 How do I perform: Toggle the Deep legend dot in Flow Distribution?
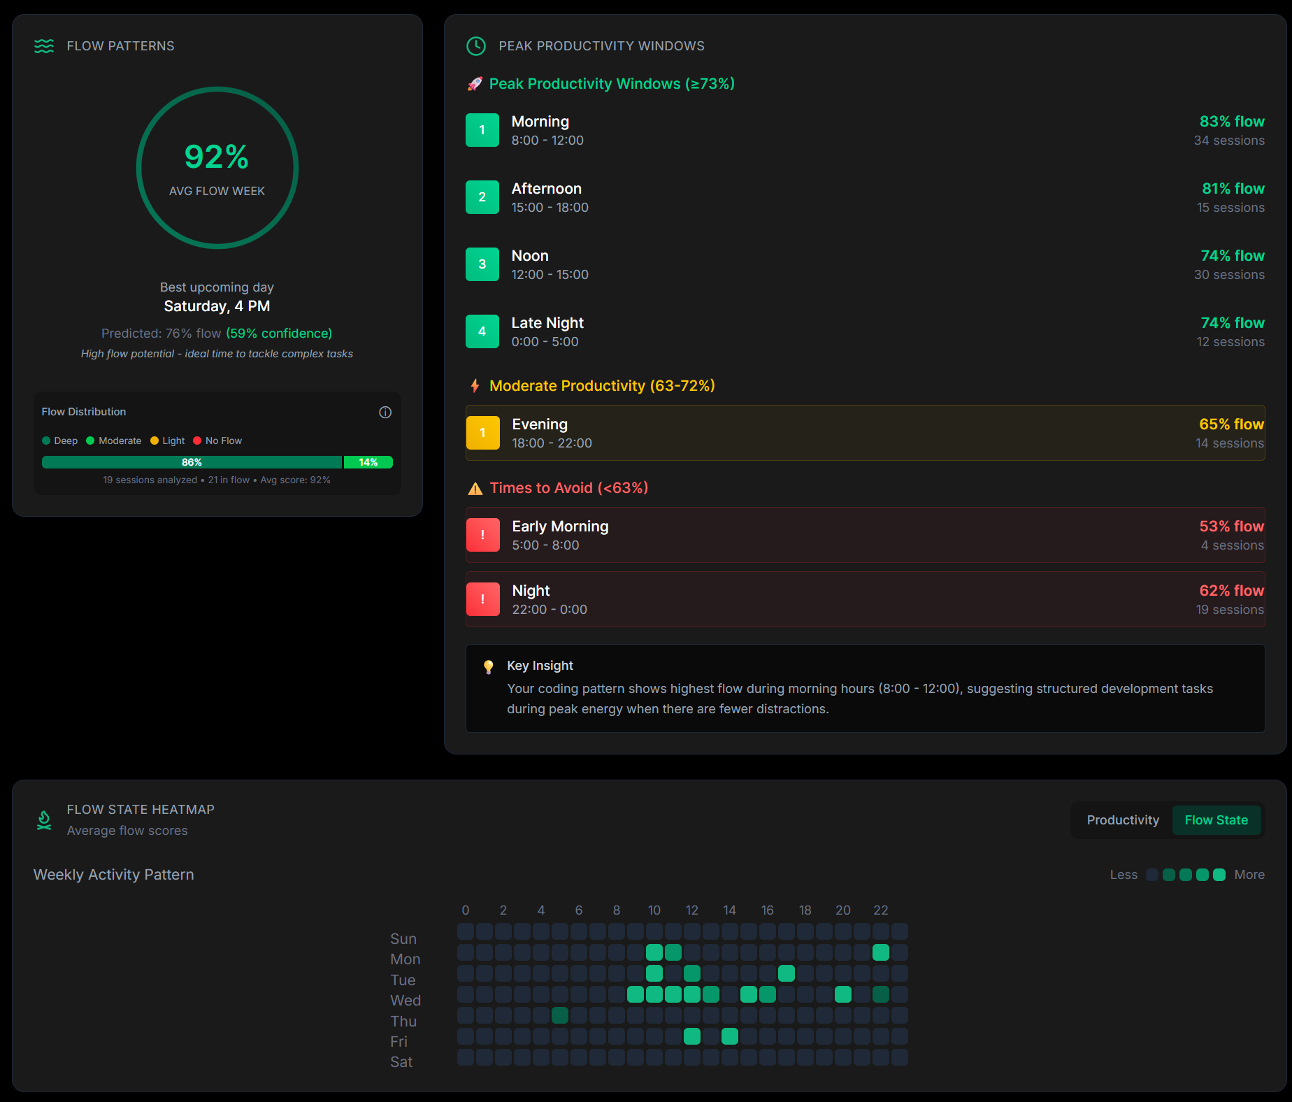tap(47, 441)
